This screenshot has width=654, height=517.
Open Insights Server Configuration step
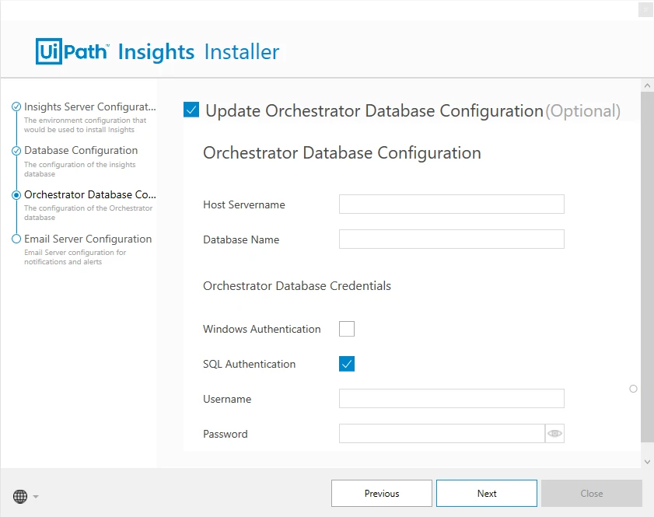90,107
